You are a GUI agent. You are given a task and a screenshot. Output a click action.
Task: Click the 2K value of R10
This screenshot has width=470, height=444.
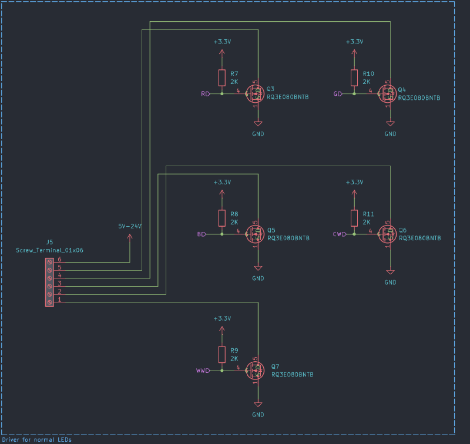point(367,82)
